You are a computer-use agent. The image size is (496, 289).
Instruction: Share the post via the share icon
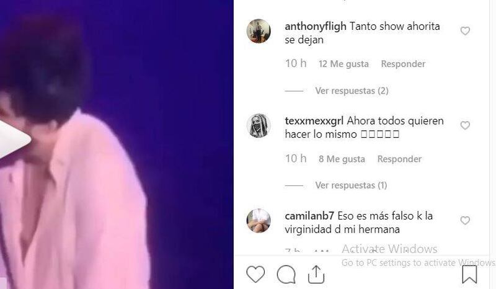pos(316,274)
